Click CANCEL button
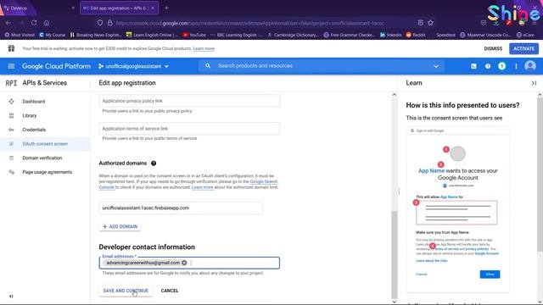 170,291
